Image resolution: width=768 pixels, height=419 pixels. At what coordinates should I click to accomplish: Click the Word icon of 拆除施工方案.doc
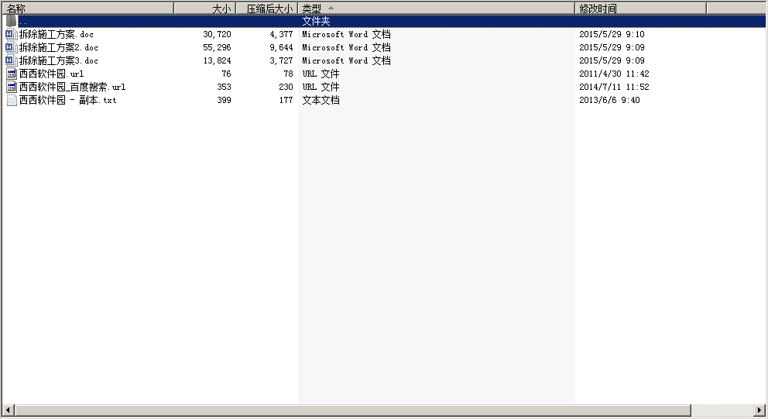click(x=12, y=34)
